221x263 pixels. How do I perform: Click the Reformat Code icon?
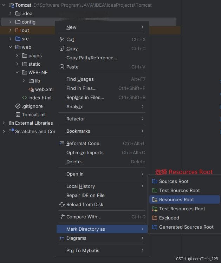62,143
